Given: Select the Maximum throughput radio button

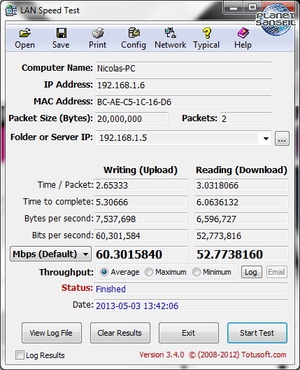Looking at the screenshot, I should coord(149,272).
